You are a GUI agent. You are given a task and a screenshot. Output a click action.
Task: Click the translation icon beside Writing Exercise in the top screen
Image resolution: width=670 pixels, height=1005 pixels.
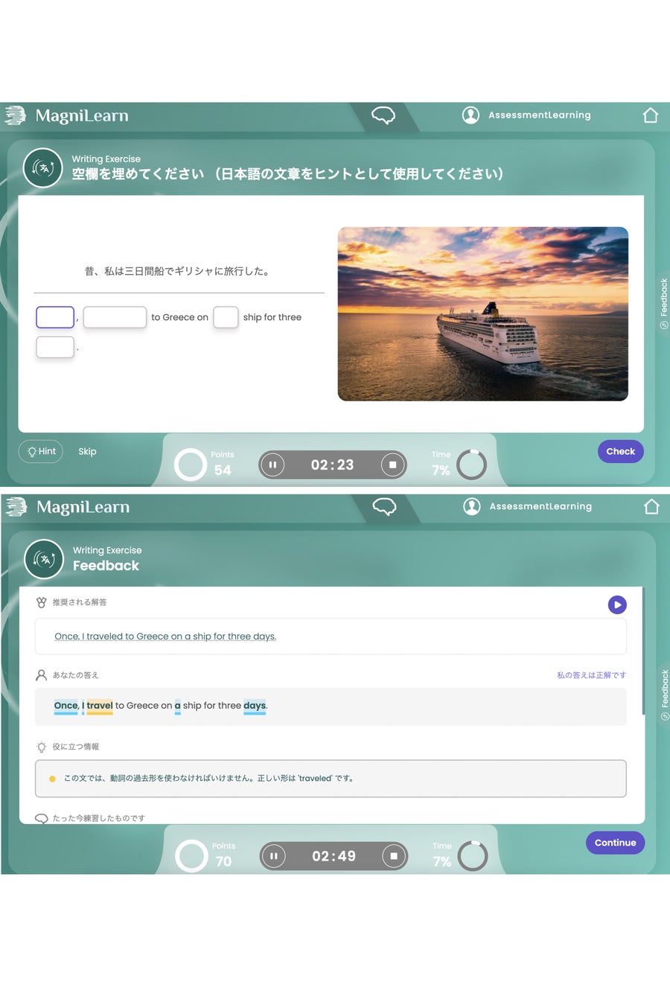point(43,167)
